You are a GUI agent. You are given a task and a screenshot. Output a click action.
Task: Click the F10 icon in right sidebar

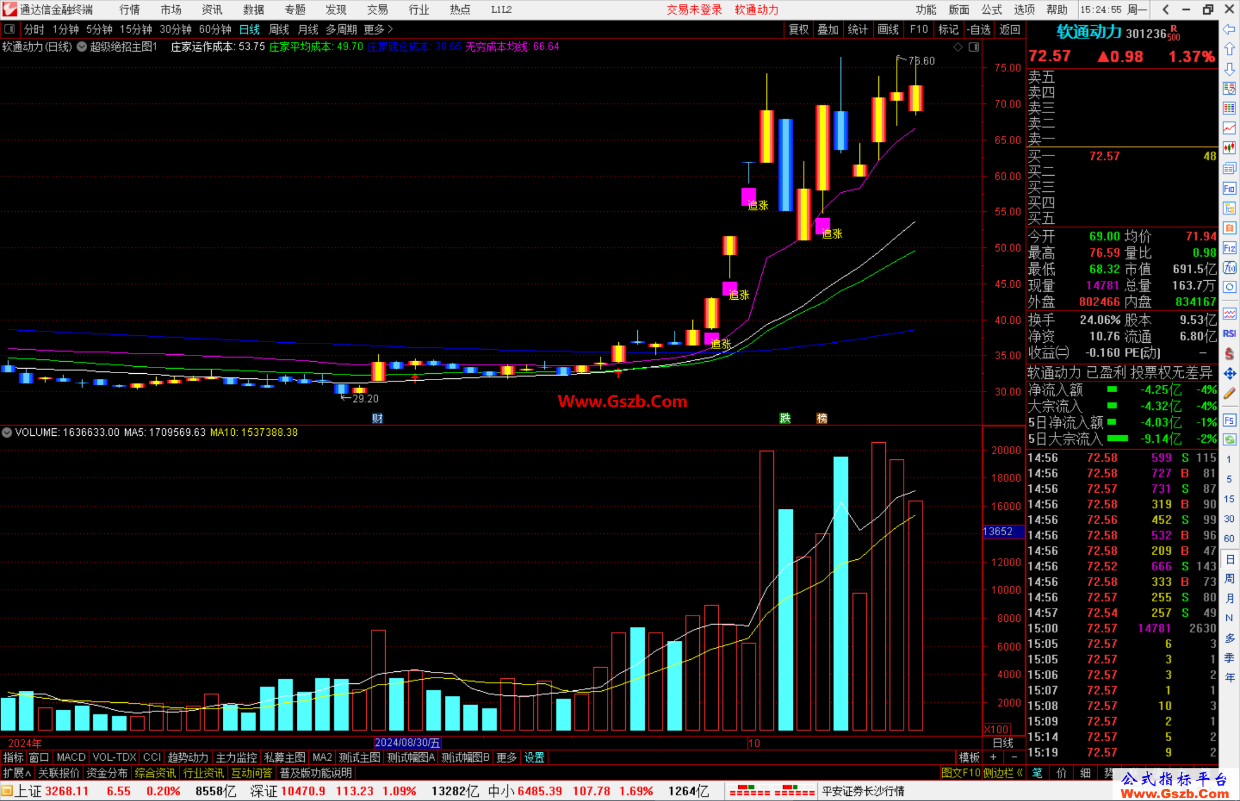point(1229,189)
